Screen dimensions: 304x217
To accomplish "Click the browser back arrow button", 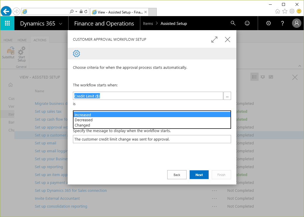I will coord(6,11).
